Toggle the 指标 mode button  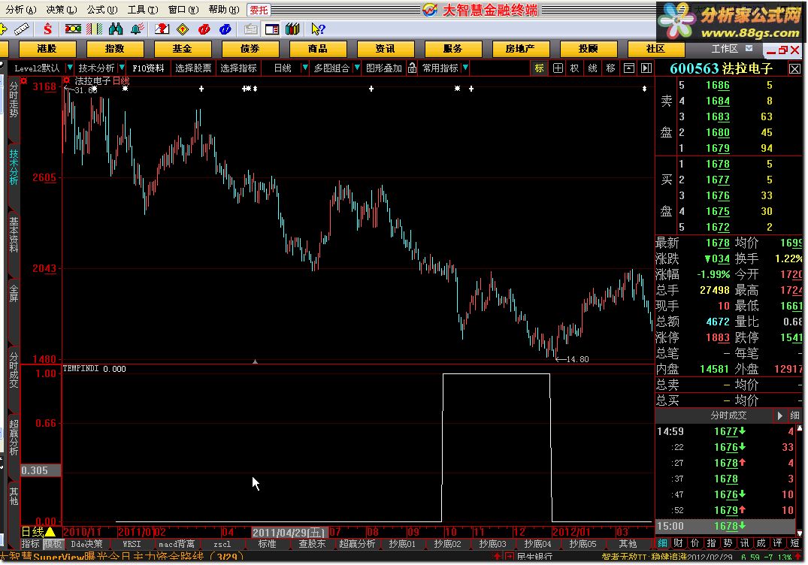coord(30,544)
